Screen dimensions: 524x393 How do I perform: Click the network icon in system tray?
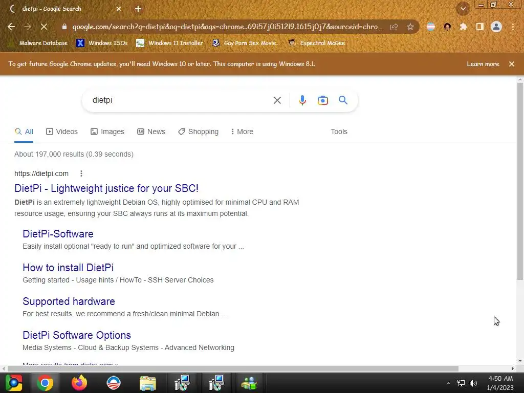click(461, 383)
